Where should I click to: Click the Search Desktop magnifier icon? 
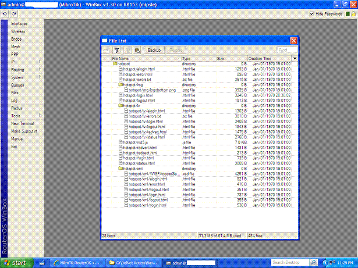tap(314, 263)
